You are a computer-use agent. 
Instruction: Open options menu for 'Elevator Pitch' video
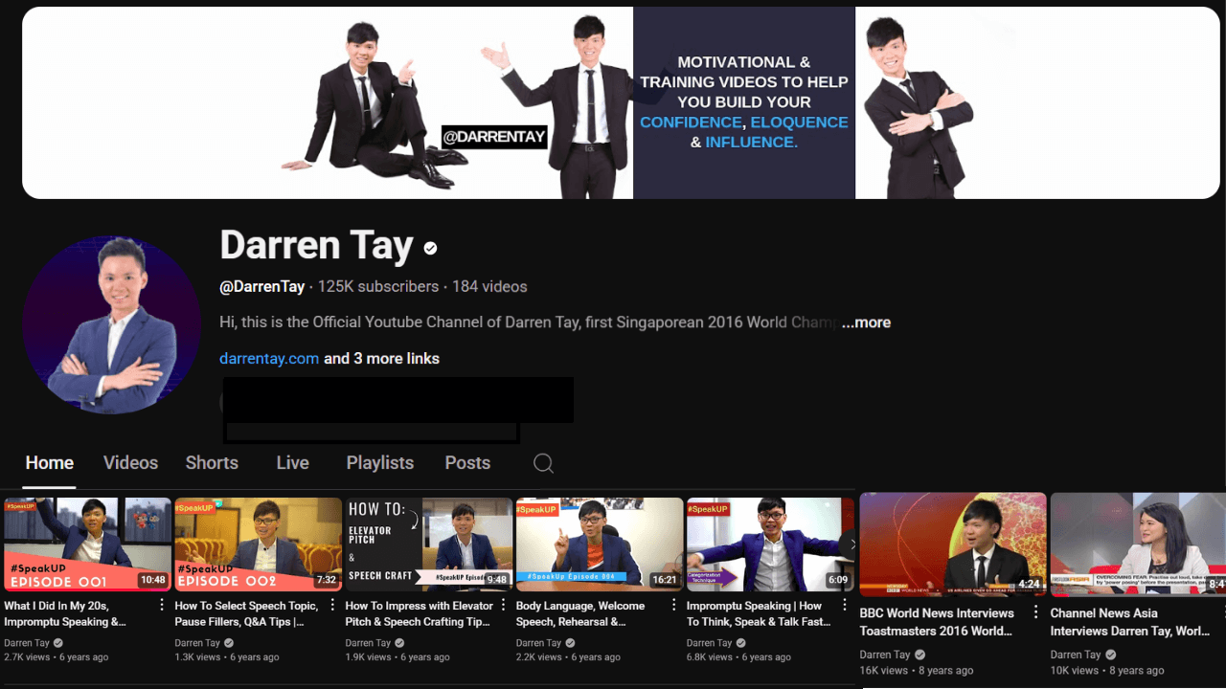point(503,606)
